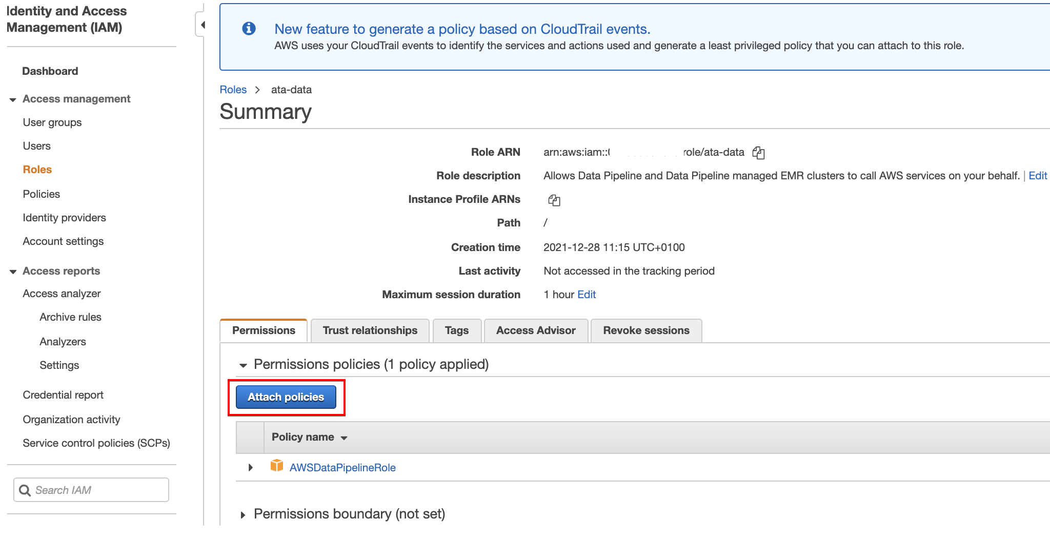Open the AWSDataPipelineRole policy link

(342, 468)
